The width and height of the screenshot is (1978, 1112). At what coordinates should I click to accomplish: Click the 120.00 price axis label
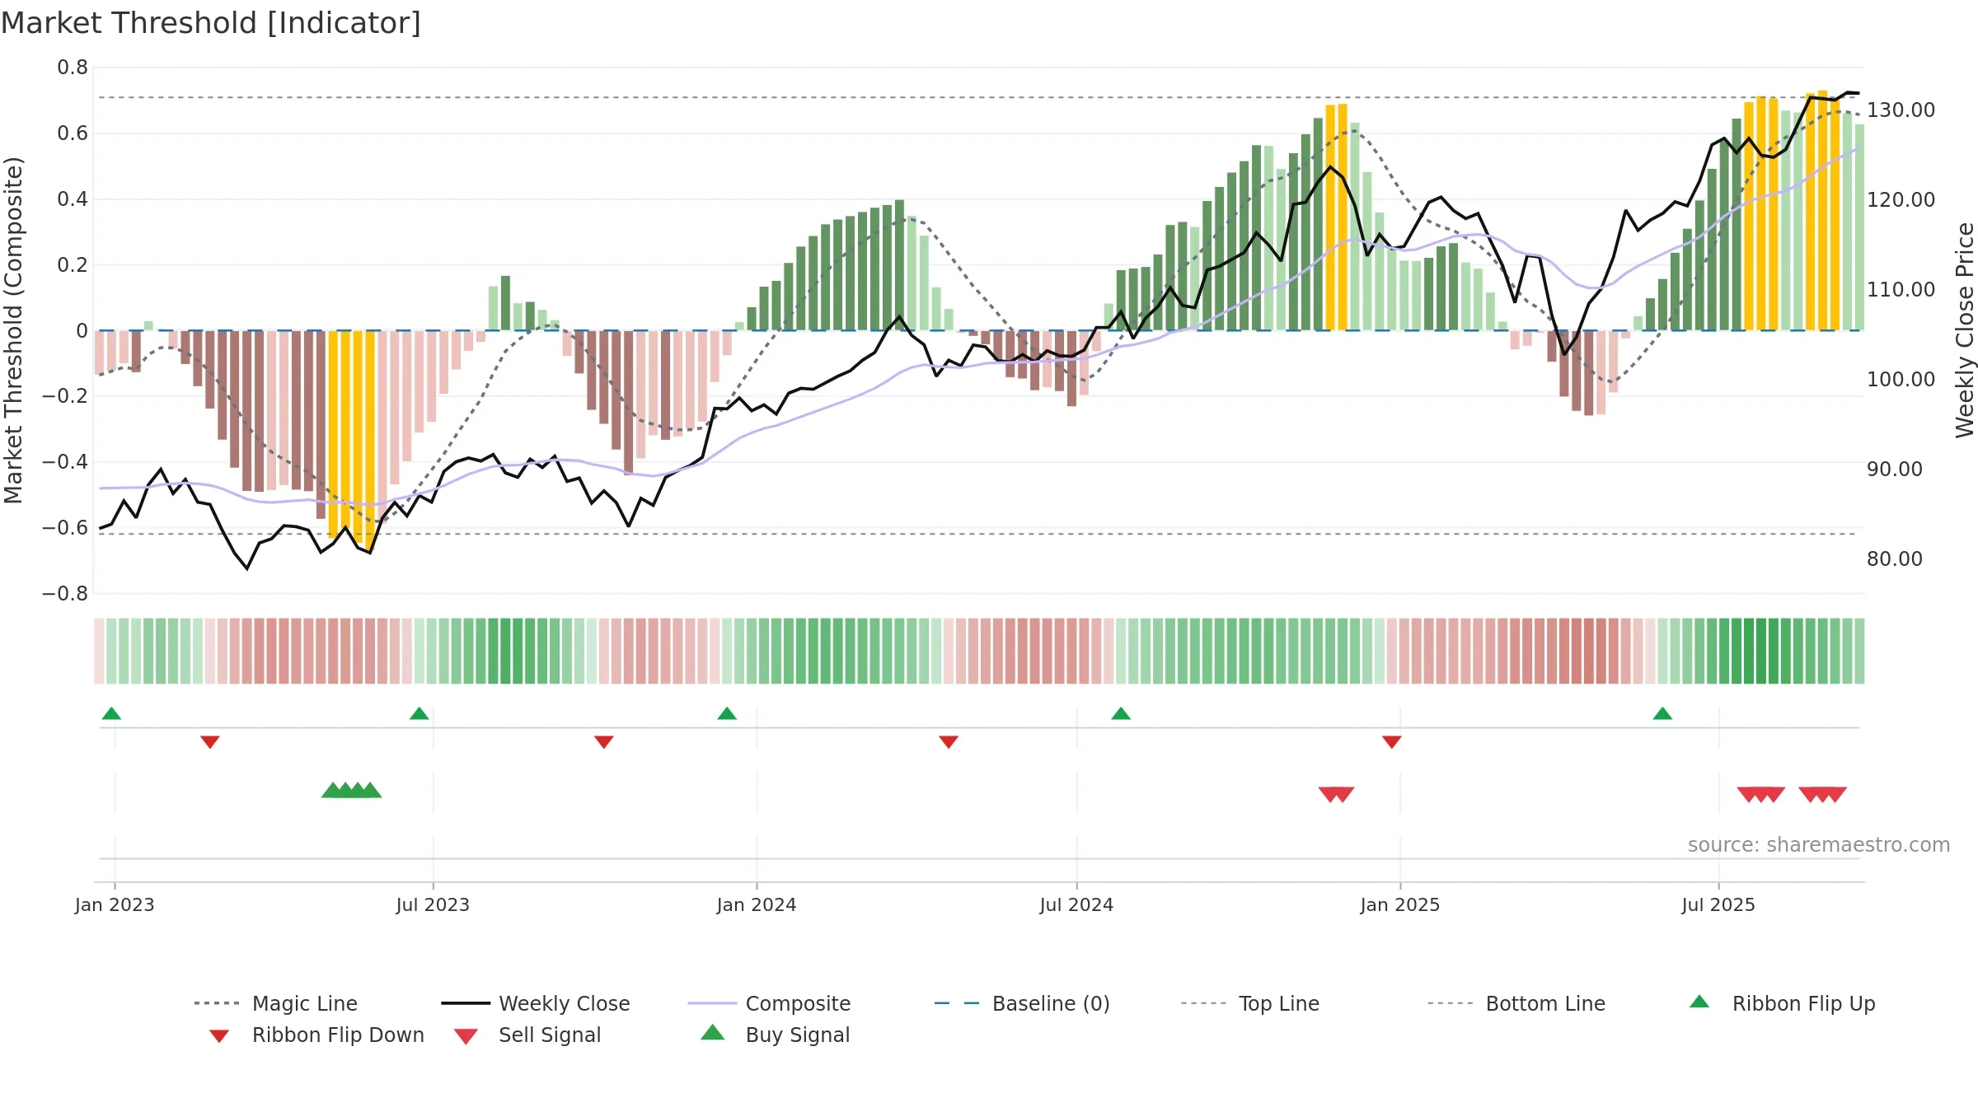coord(1901,200)
